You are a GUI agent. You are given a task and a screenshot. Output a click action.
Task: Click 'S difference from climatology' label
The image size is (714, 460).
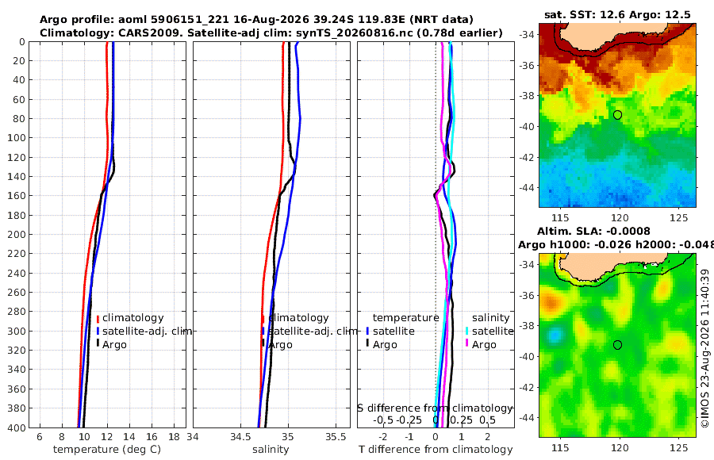tap(435, 408)
